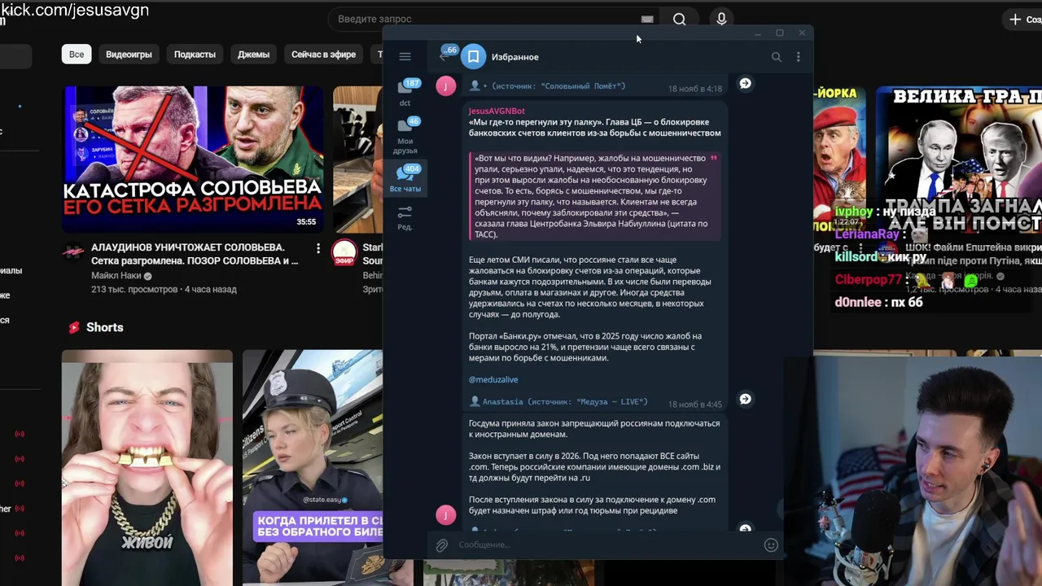This screenshot has height=586, width=1042.
Task: Click the Saved Messages bookmark avatar in Telegram header
Action: (473, 57)
